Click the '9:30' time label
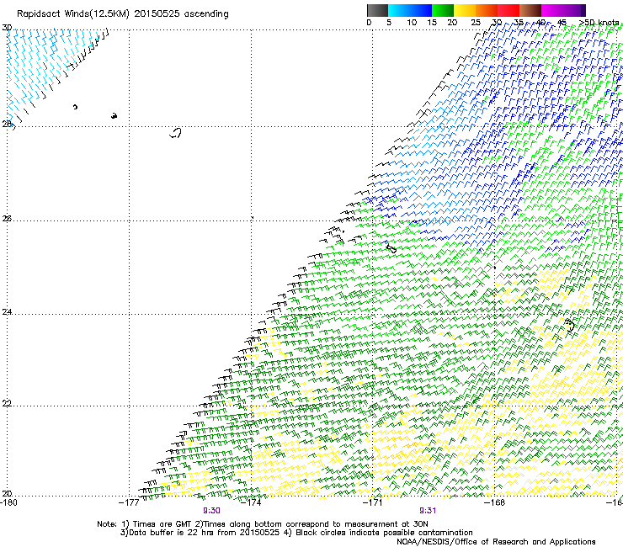Image resolution: width=623 pixels, height=547 pixels. click(x=211, y=511)
